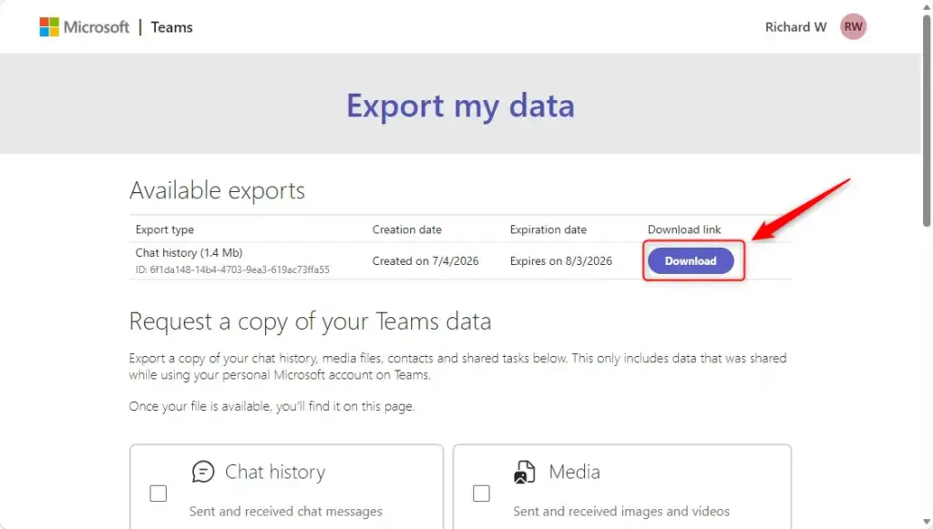Click 'Sent and received images and videos' text

tap(621, 511)
